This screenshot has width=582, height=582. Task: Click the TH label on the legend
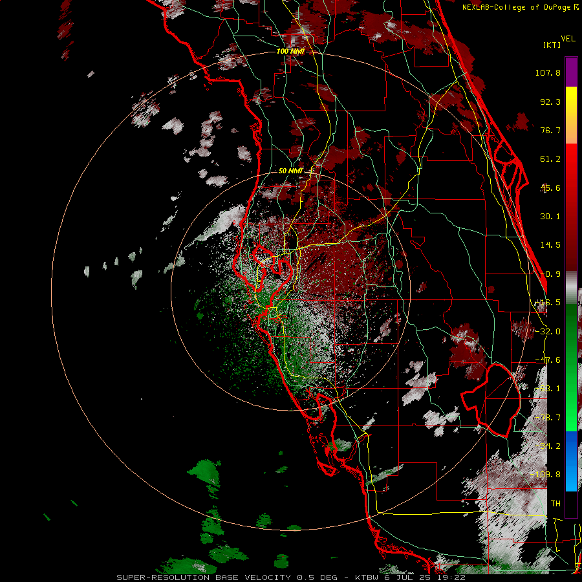click(555, 504)
